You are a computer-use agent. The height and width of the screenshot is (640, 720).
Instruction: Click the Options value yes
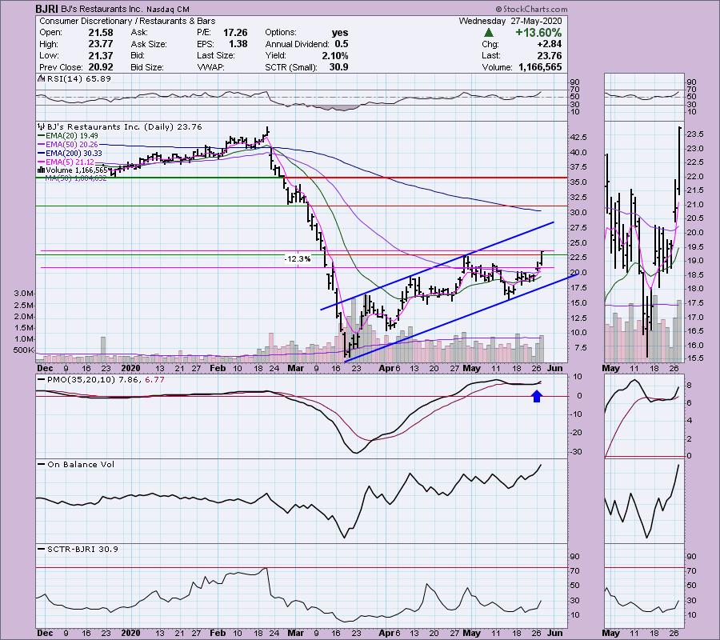click(340, 33)
